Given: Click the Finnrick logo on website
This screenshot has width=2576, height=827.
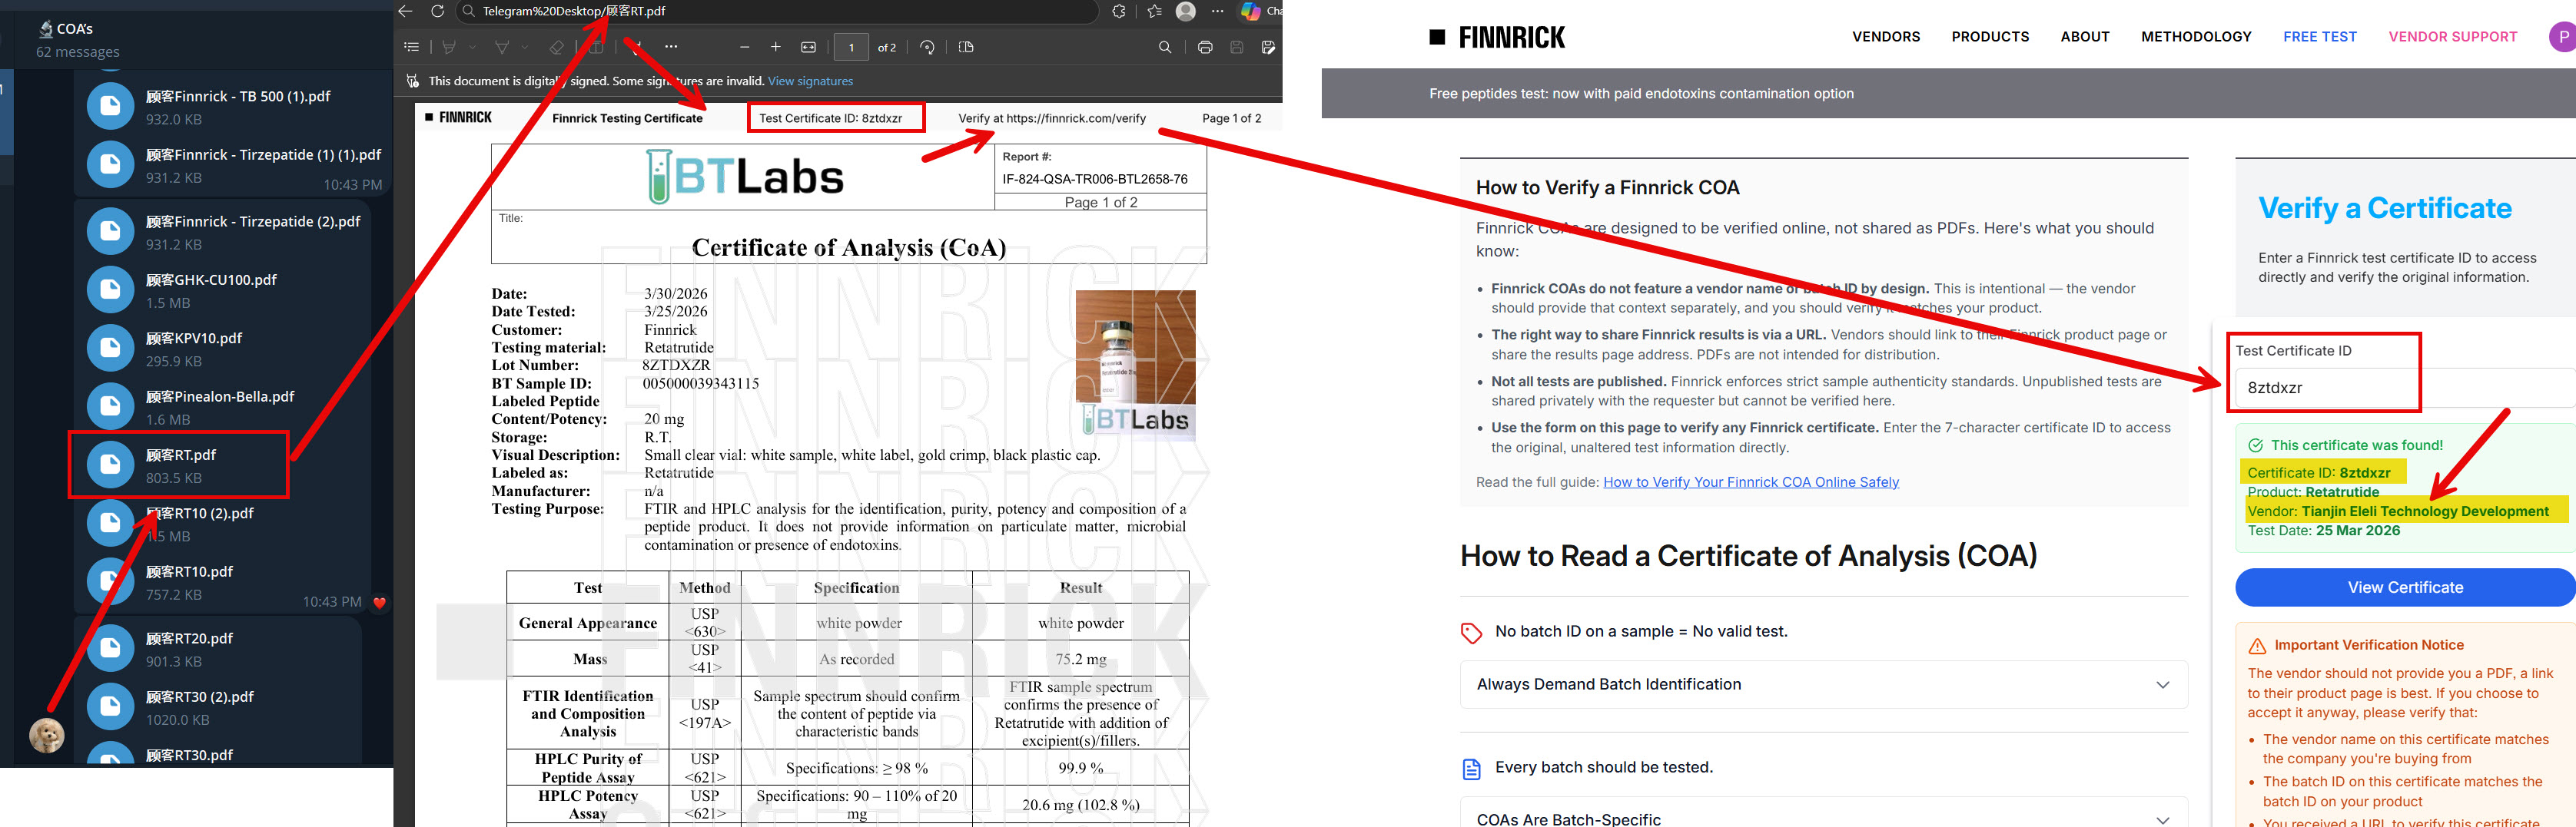Looking at the screenshot, I should (x=1496, y=38).
